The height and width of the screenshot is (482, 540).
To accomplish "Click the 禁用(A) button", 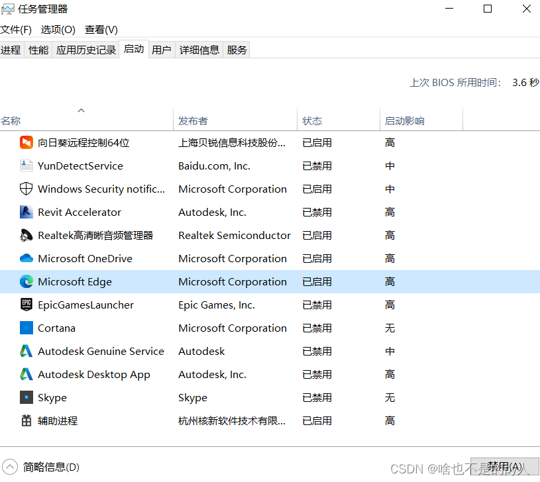I will point(504,467).
